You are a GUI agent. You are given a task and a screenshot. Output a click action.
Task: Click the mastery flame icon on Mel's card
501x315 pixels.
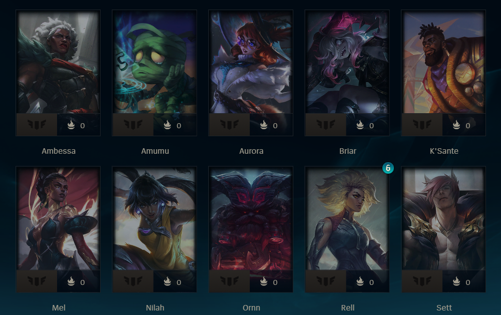click(71, 281)
